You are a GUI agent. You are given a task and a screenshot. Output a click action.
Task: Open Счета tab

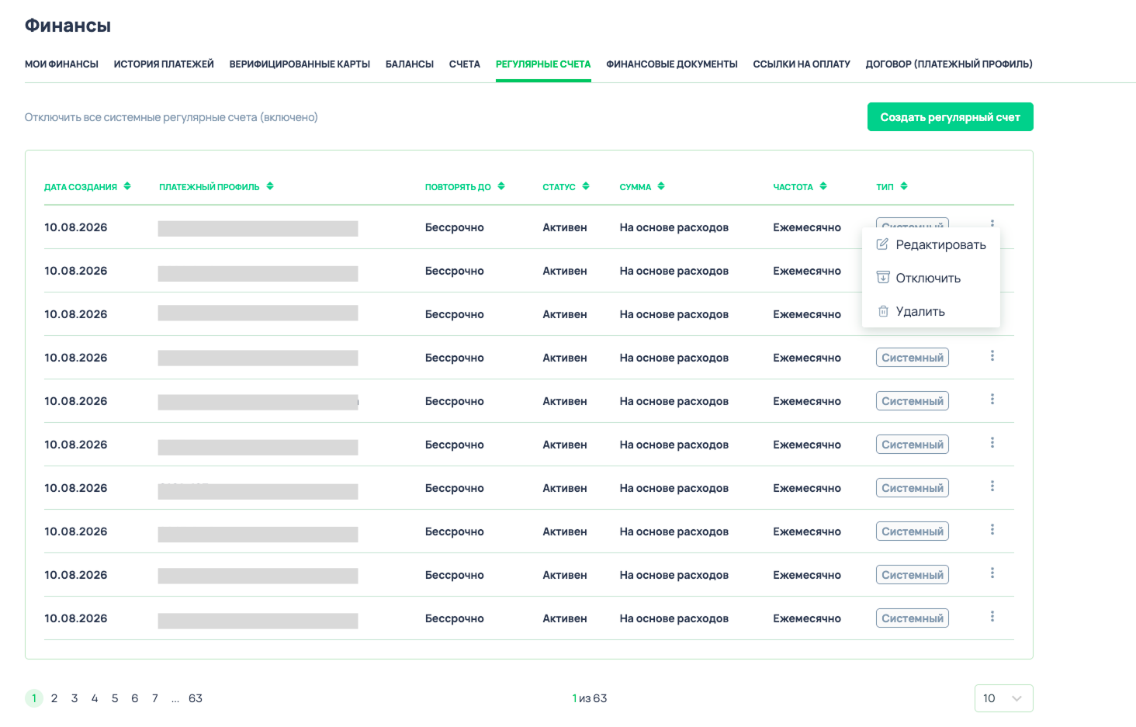point(465,64)
